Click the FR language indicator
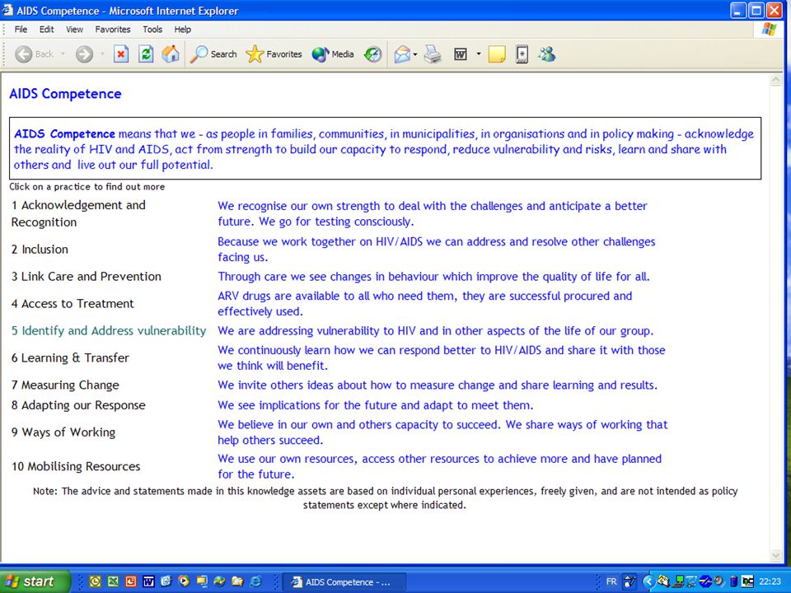 point(611,581)
